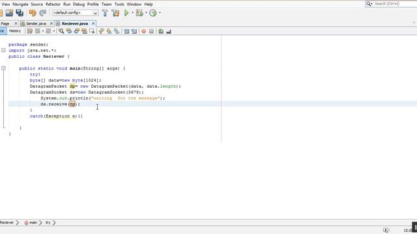Screen dimensions: 417x234
Task: Click the Open Project toolbar icon
Action: (9, 13)
